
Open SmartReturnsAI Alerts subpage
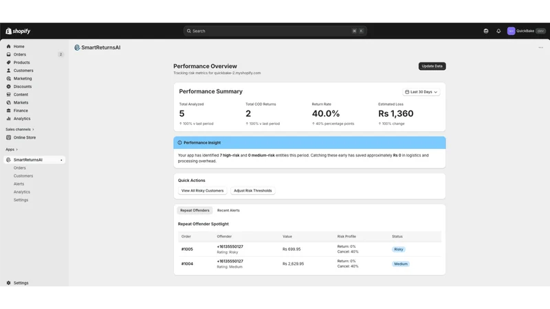coord(19,184)
